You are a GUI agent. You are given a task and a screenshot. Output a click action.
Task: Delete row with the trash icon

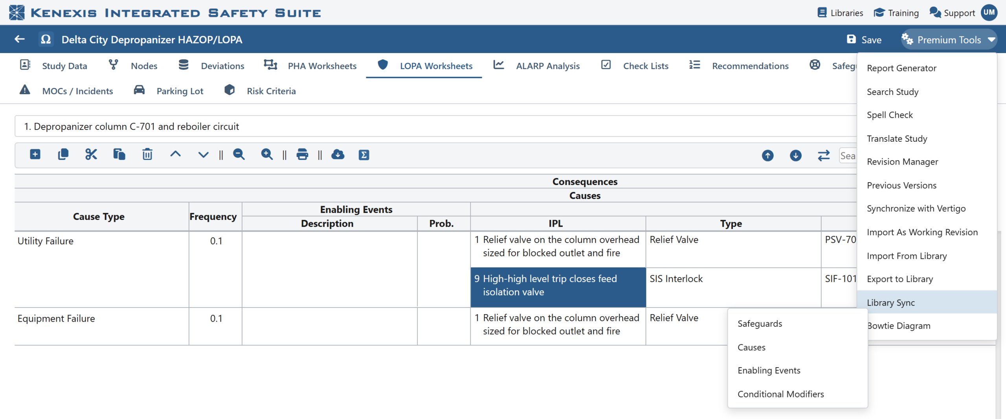(x=147, y=154)
